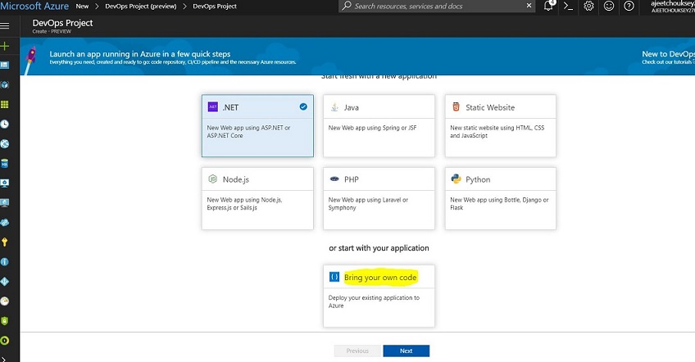Click the purple .NET logo icon

pyautogui.click(x=213, y=106)
